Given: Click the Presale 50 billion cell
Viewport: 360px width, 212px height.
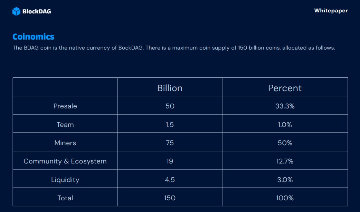Looking at the screenshot, I should tap(170, 106).
